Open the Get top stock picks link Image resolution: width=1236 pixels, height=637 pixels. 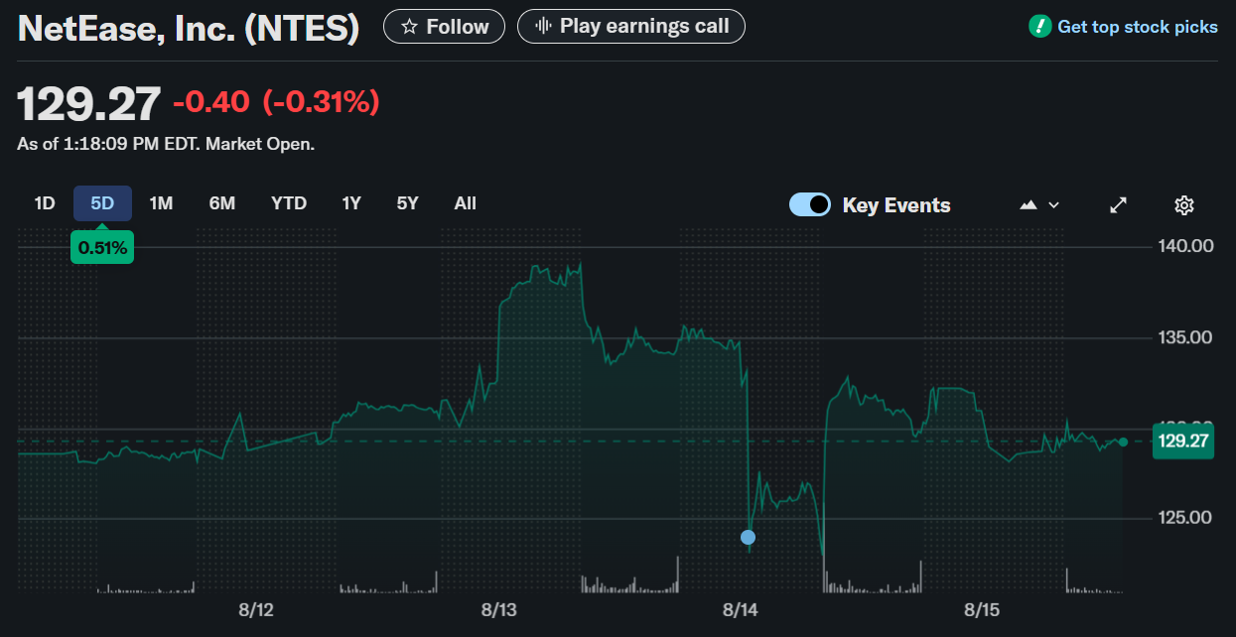(x=1138, y=27)
